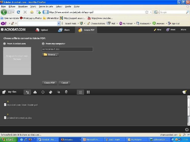
Task: Click the Create PDF button
Action: (50, 83)
